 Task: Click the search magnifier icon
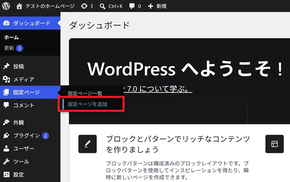pyautogui.click(x=102, y=6)
